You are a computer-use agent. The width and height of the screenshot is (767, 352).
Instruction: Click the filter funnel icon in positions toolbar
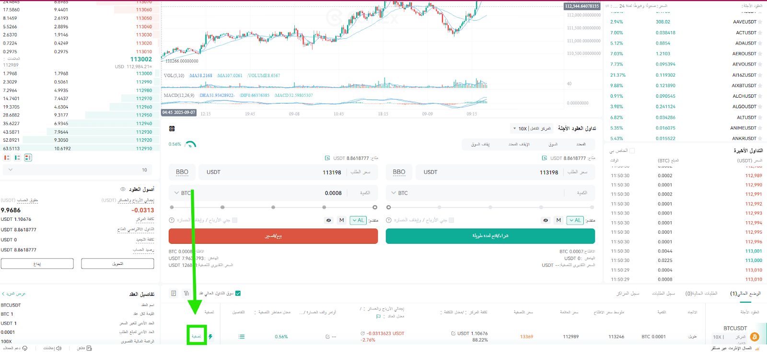pos(186,293)
